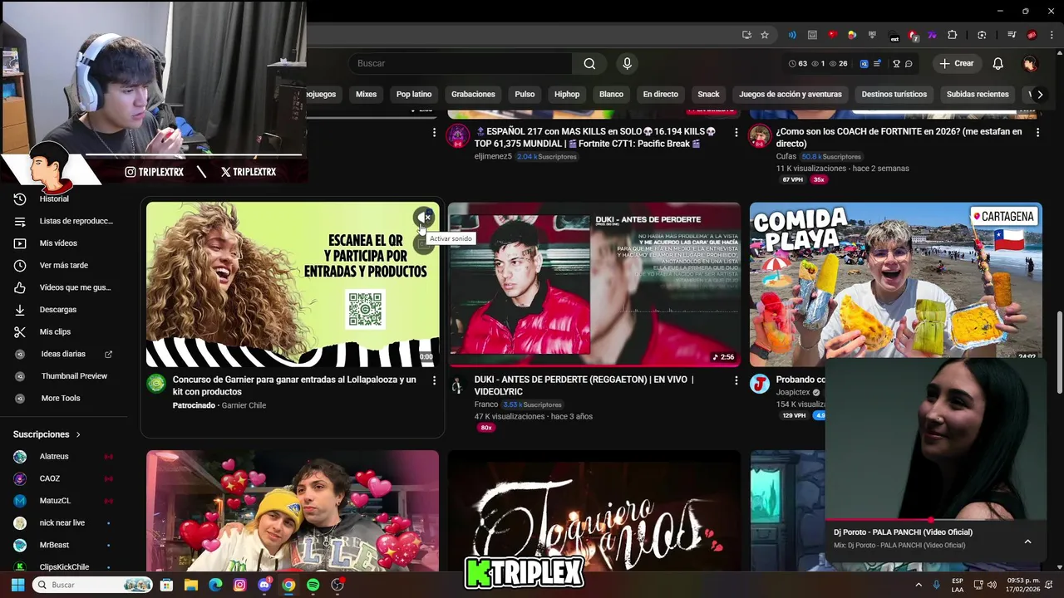Open the media controls icon in Chrome toolbar

point(1012,35)
